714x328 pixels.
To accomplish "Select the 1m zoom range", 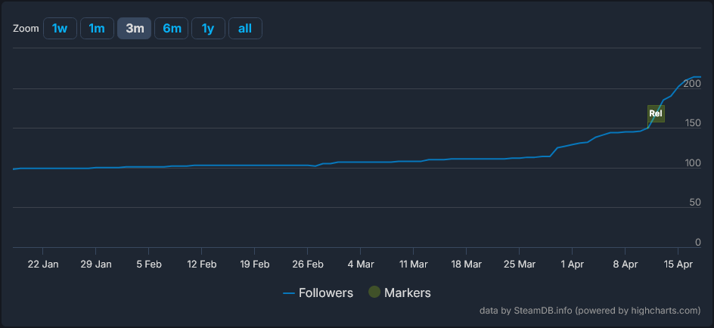I will pos(97,29).
